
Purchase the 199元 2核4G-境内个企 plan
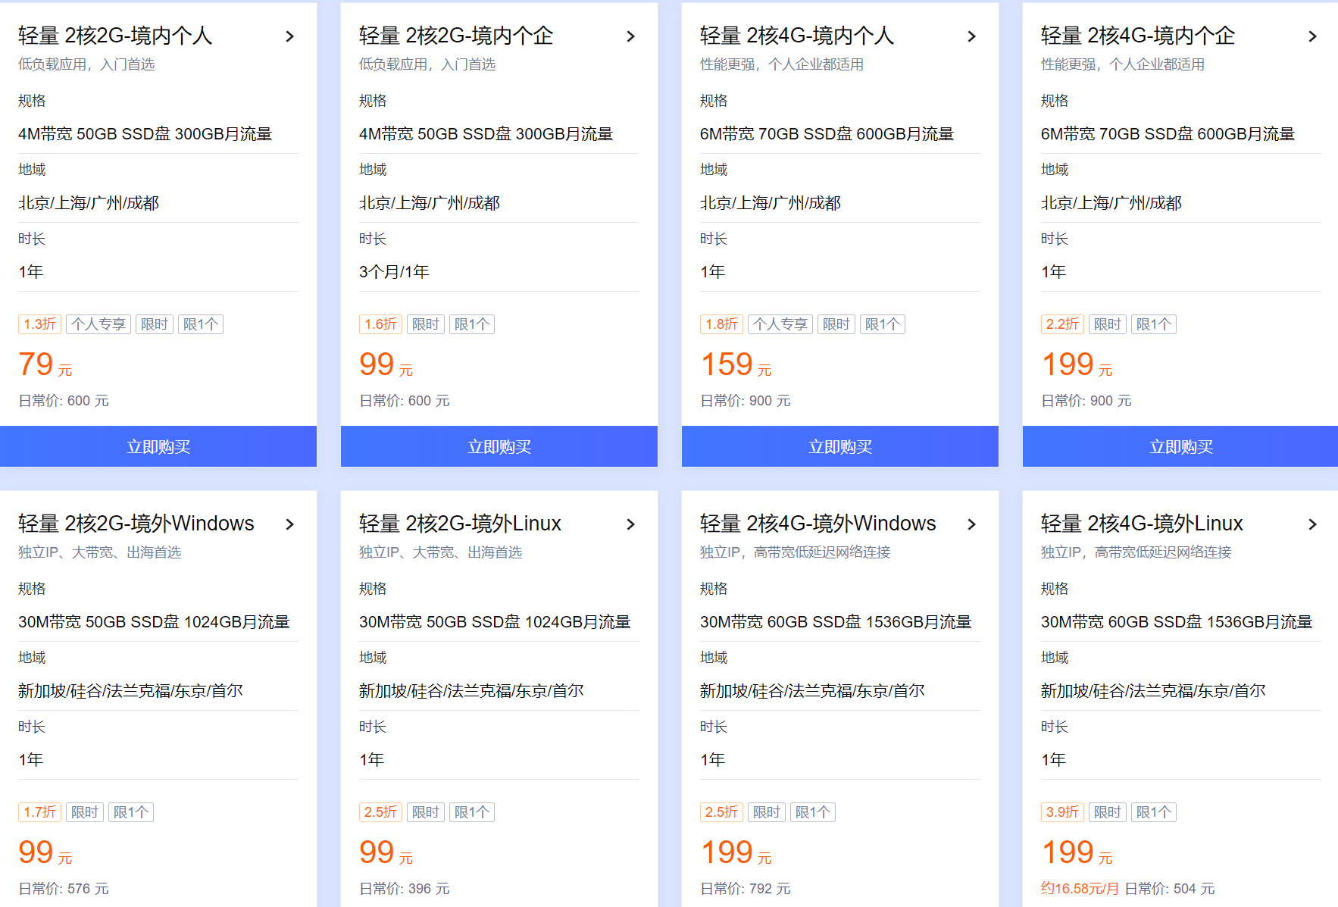(1180, 446)
